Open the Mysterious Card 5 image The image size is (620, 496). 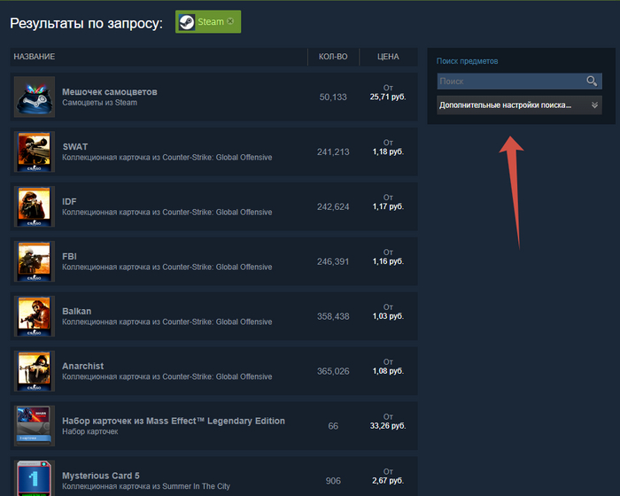pyautogui.click(x=35, y=478)
